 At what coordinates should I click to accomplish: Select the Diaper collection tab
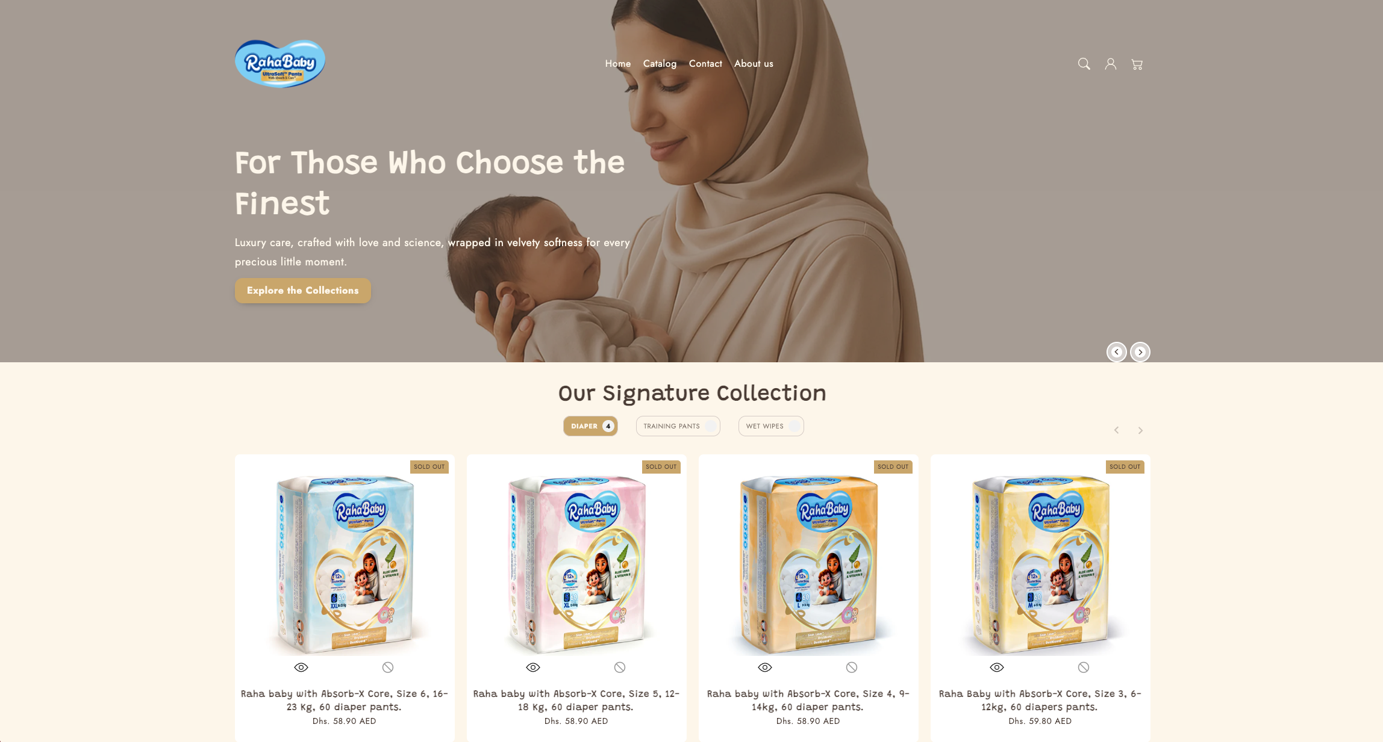tap(590, 426)
